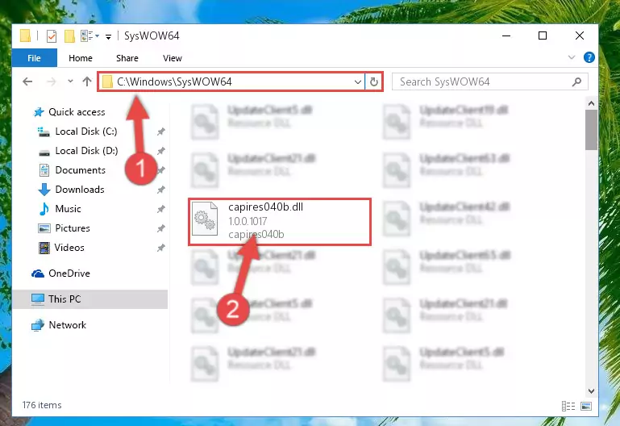Select OneDrive in navigation pane
The width and height of the screenshot is (620, 426).
[x=60, y=274]
